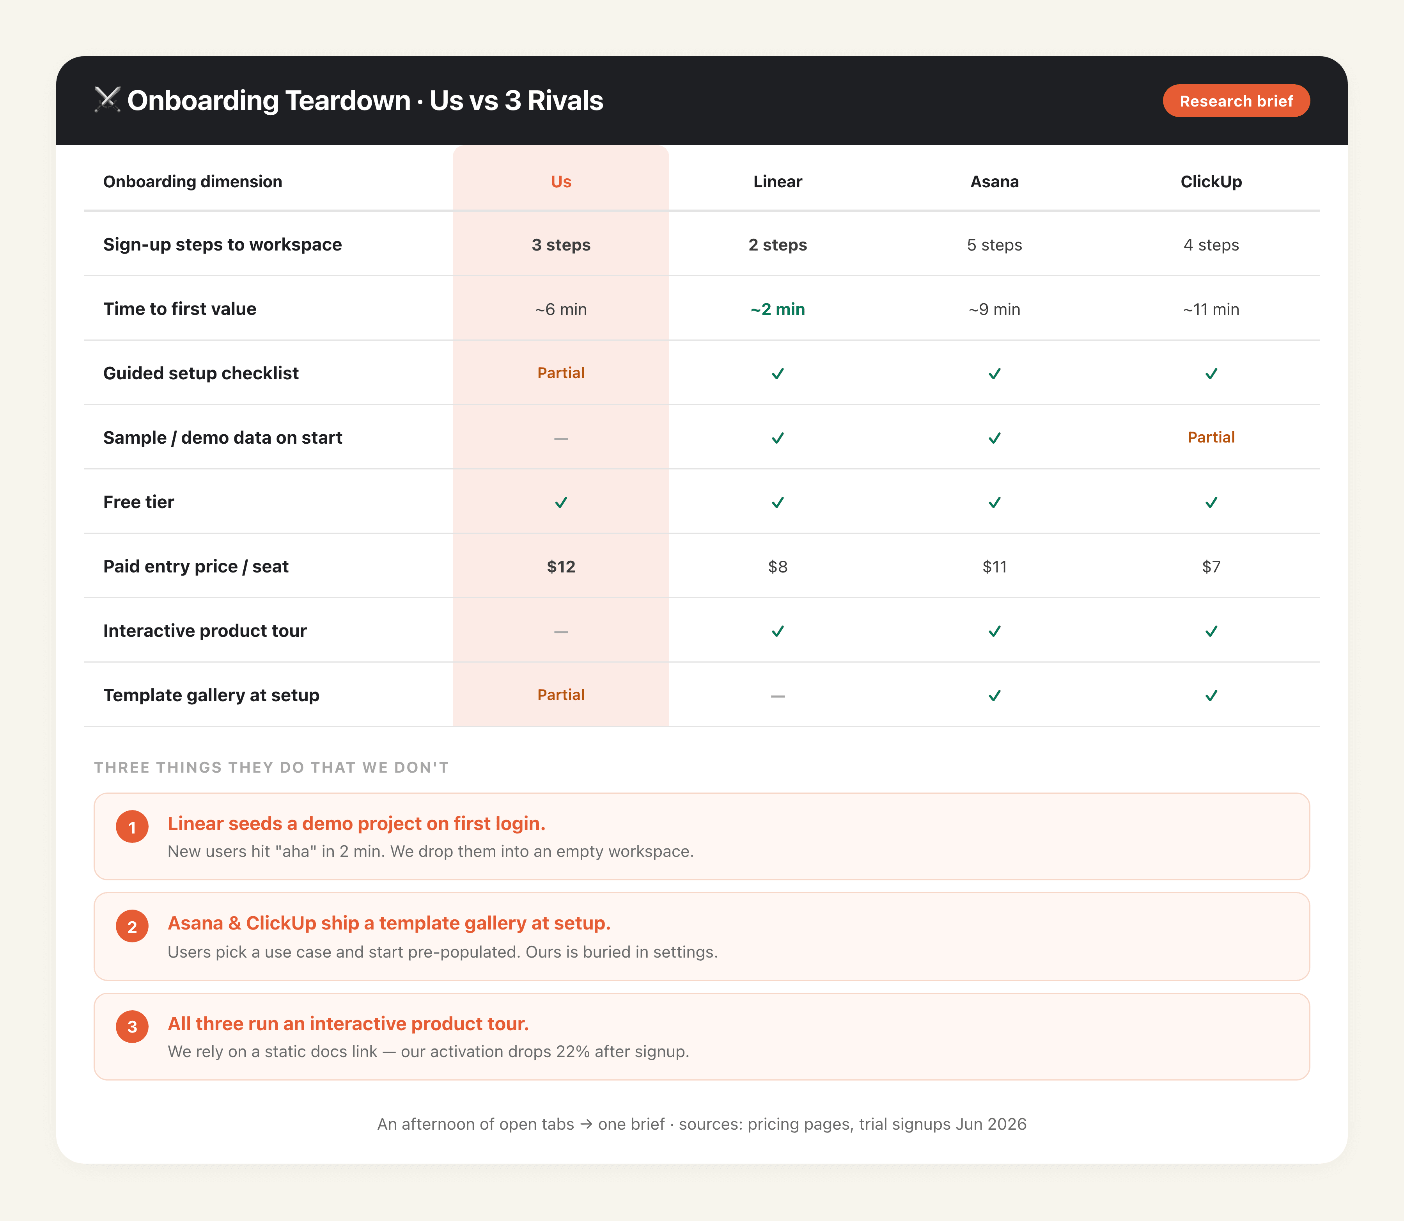
Task: Click the 2 steps cell under Linear
Action: (778, 245)
